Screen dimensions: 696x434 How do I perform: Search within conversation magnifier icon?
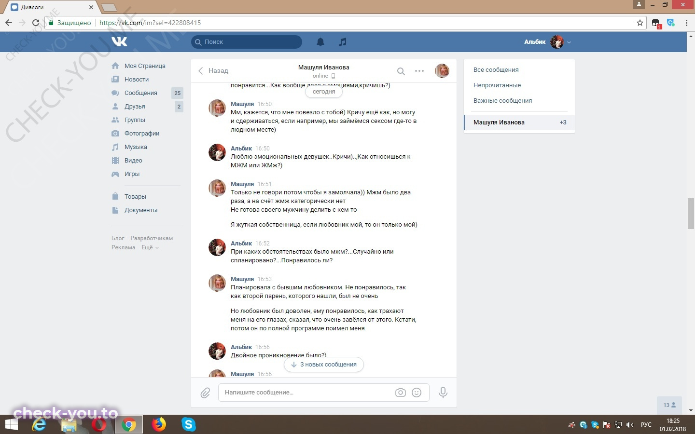[x=401, y=71]
